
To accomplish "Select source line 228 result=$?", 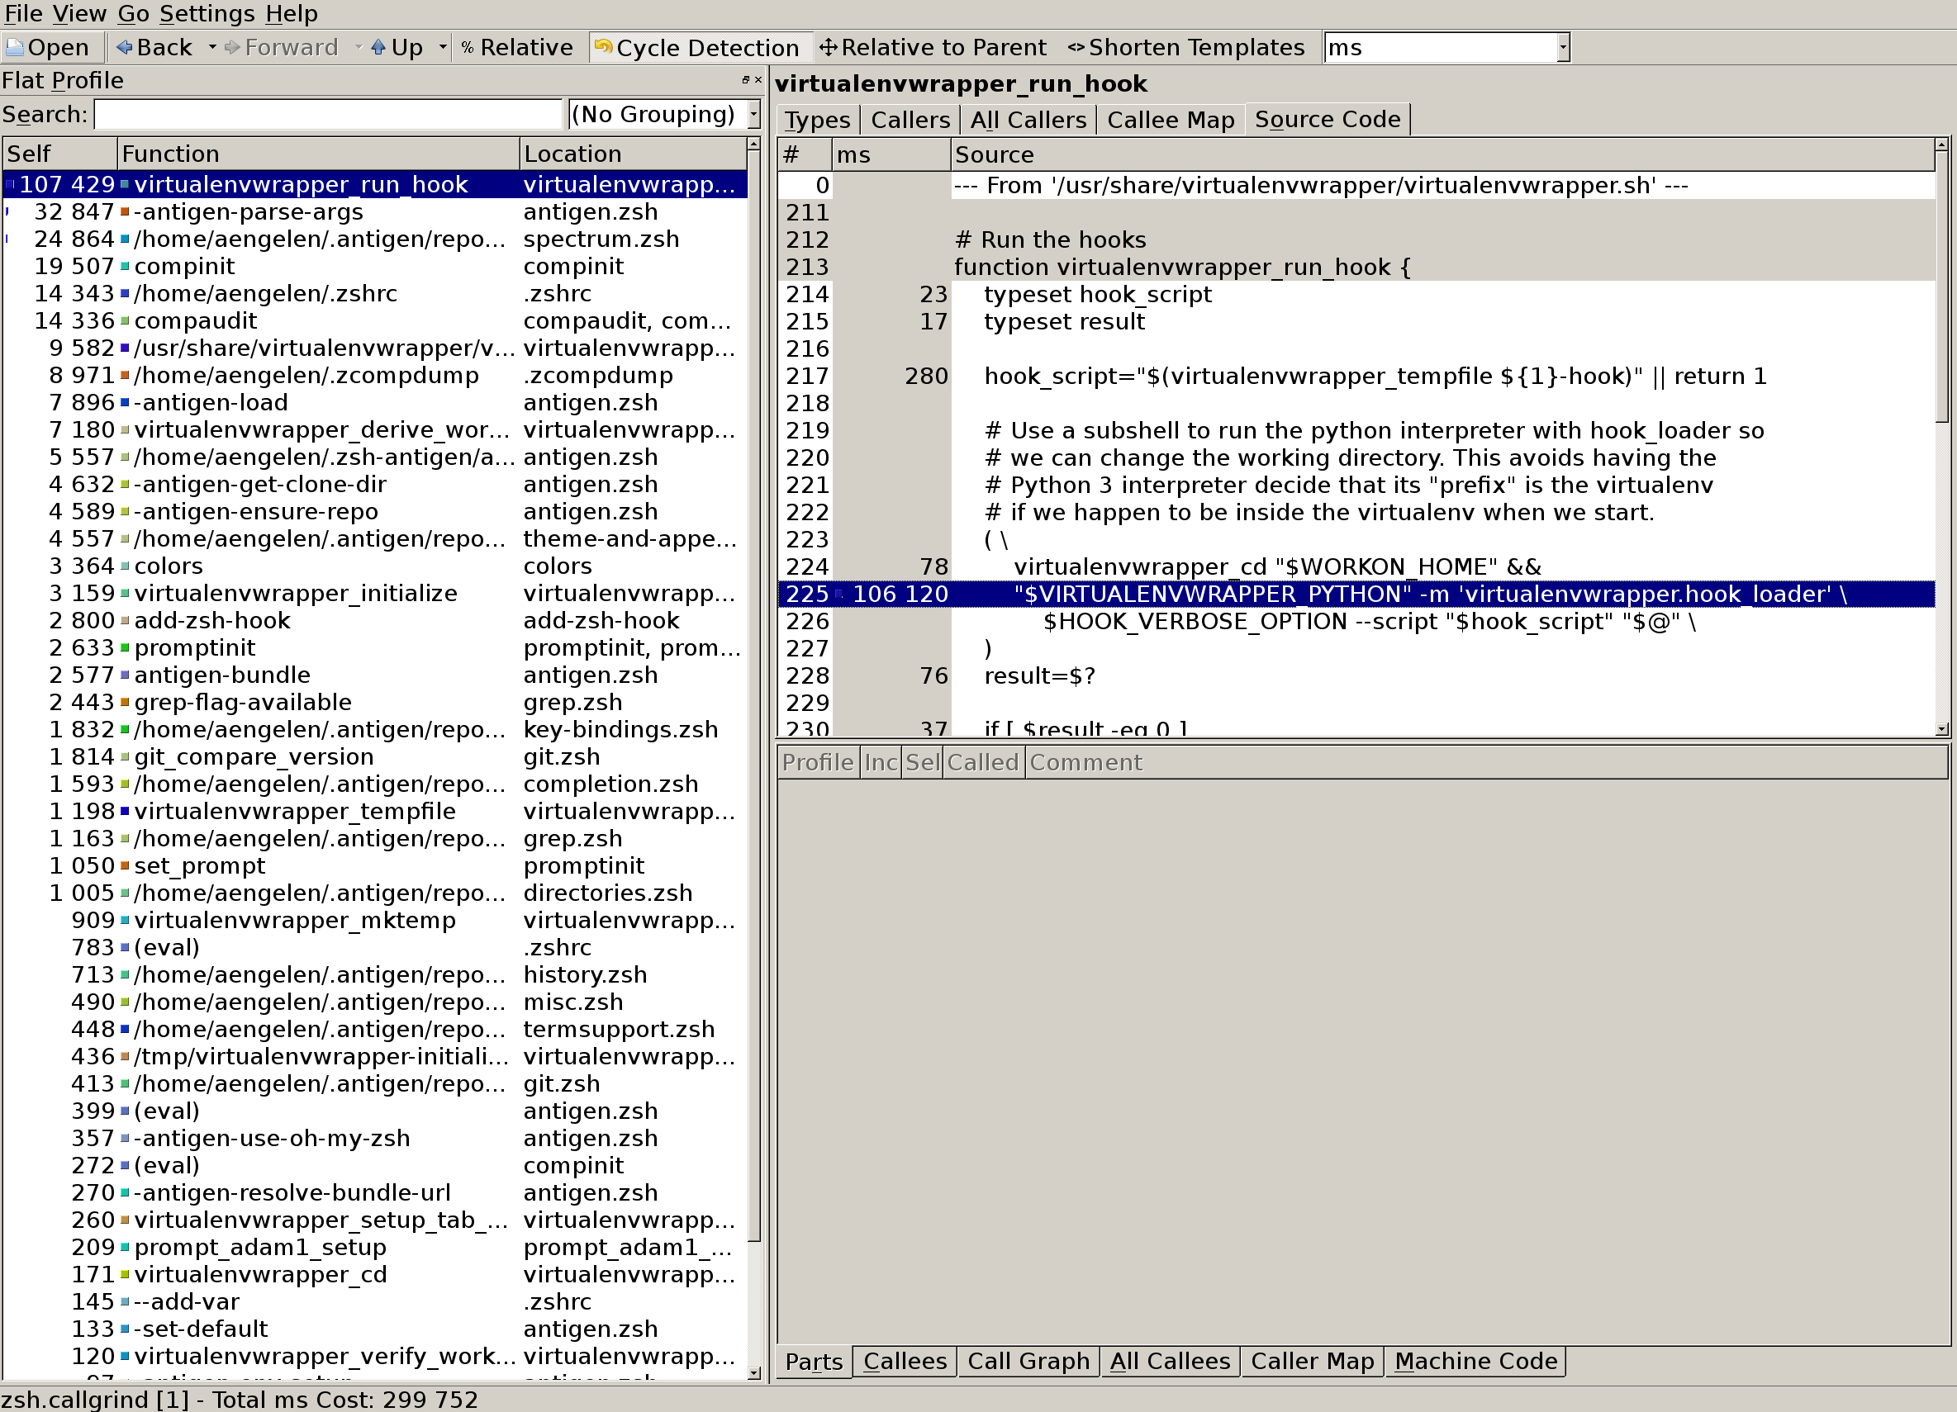I will [1356, 675].
